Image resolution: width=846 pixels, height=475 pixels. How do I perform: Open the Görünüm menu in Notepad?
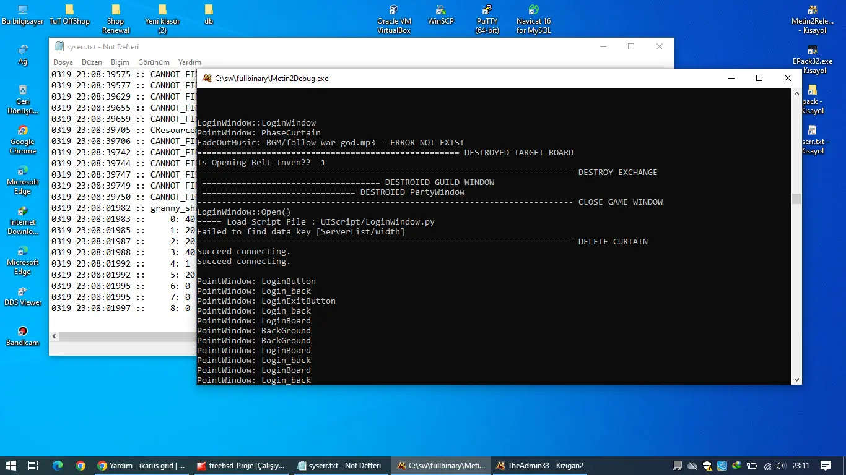coord(154,62)
